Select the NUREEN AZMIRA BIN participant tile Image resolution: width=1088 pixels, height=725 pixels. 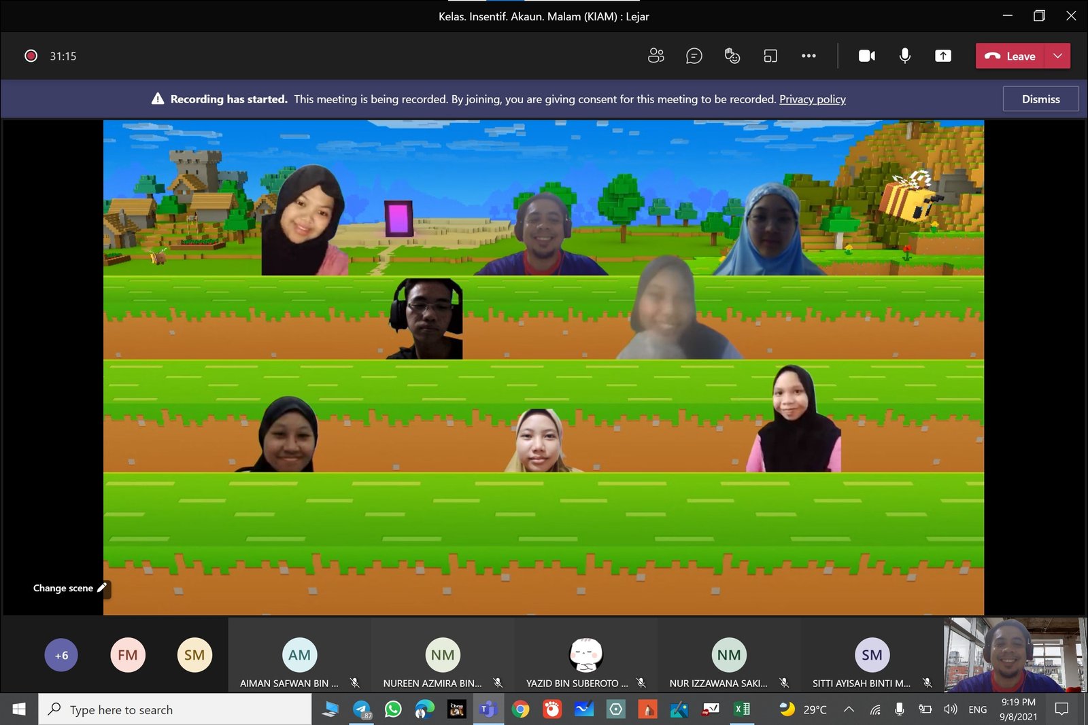coord(442,656)
